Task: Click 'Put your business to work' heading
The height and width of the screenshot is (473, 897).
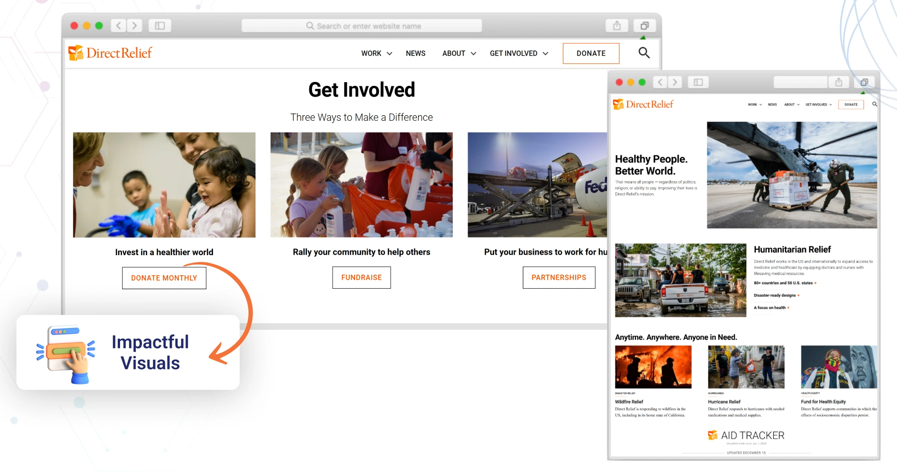Action: [x=546, y=252]
